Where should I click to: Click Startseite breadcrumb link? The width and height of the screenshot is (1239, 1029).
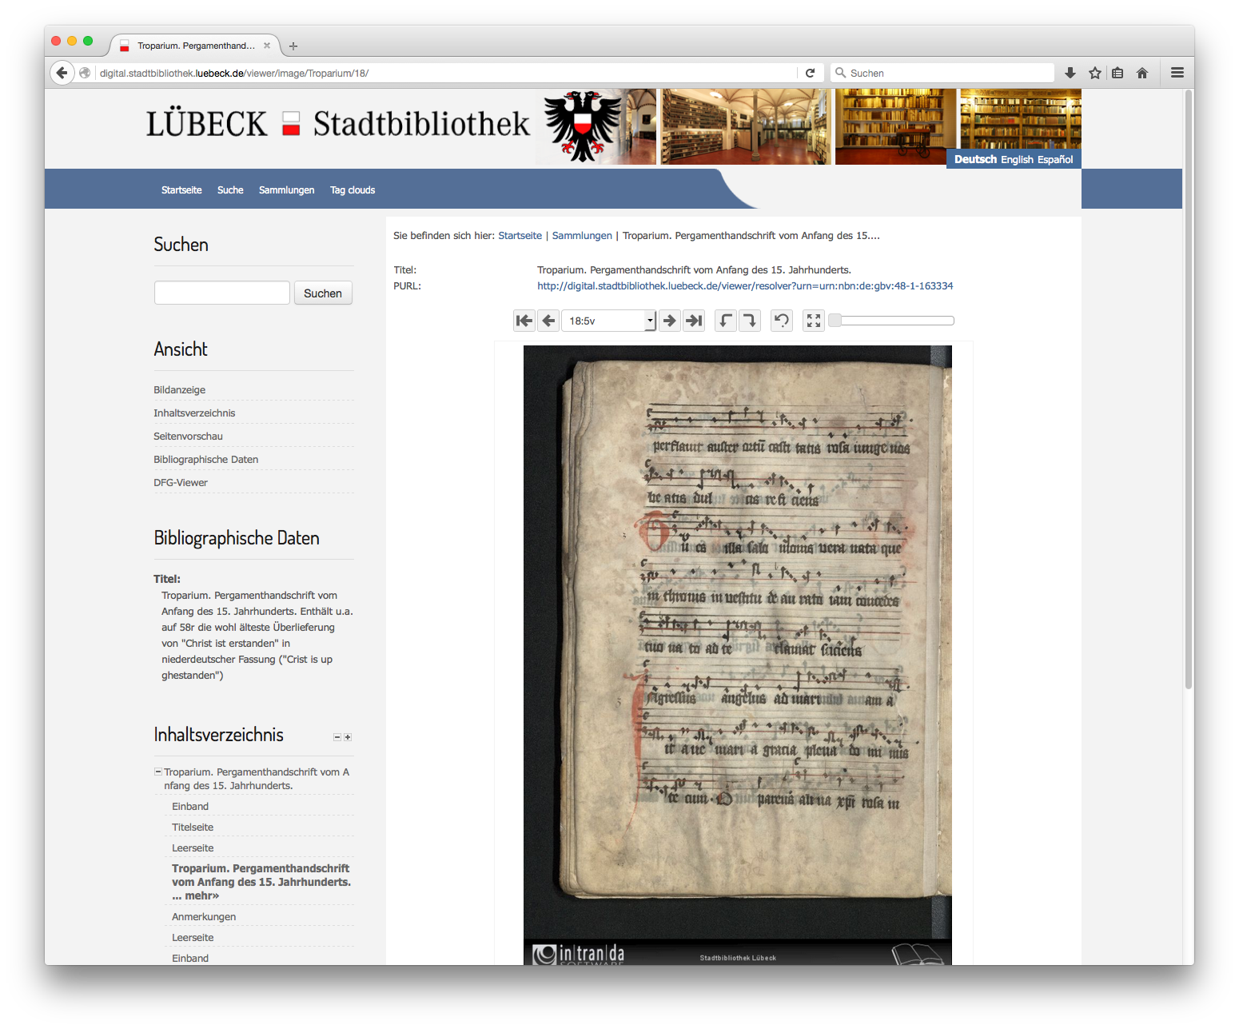tap(520, 236)
